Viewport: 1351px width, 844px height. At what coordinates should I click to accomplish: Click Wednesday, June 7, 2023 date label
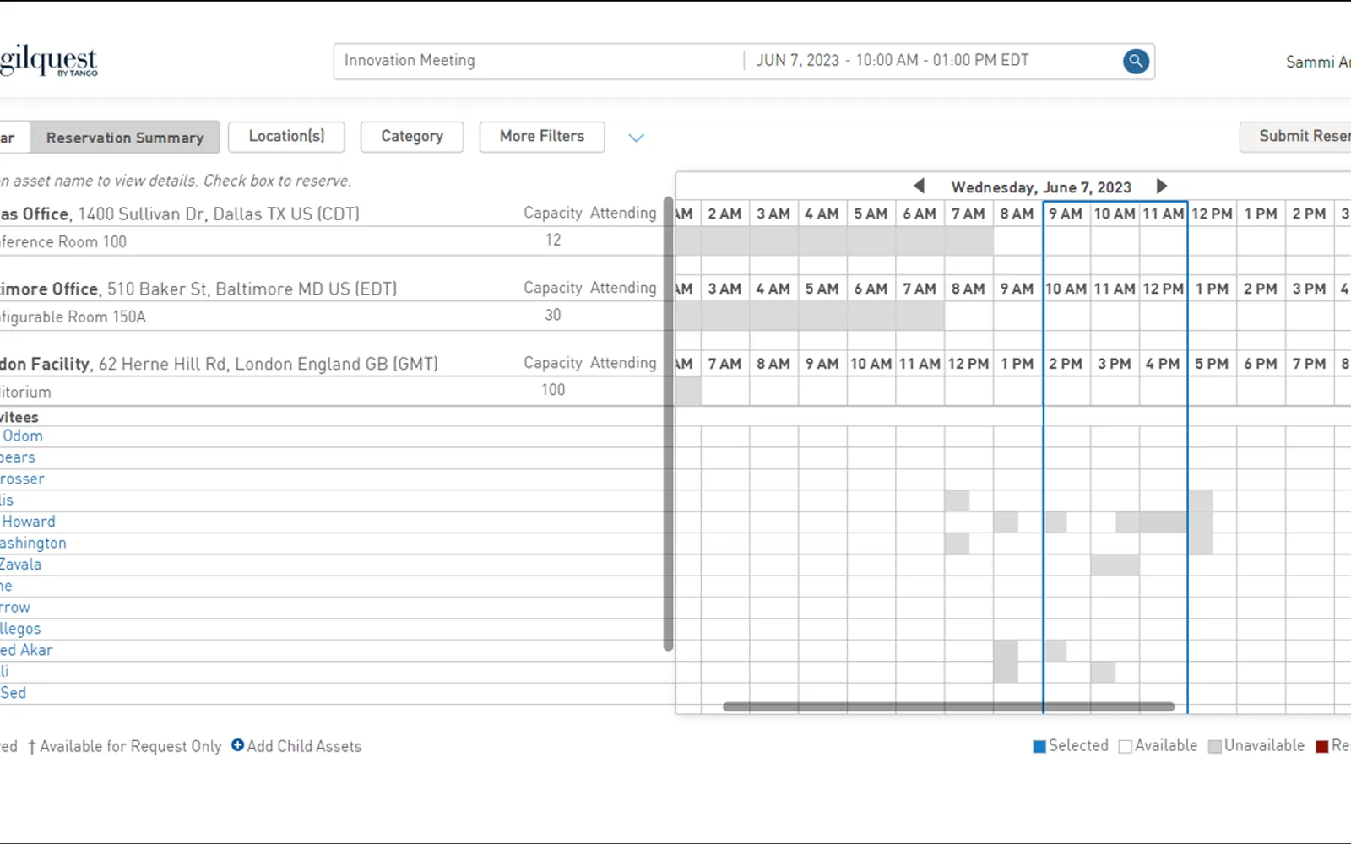tap(1041, 187)
